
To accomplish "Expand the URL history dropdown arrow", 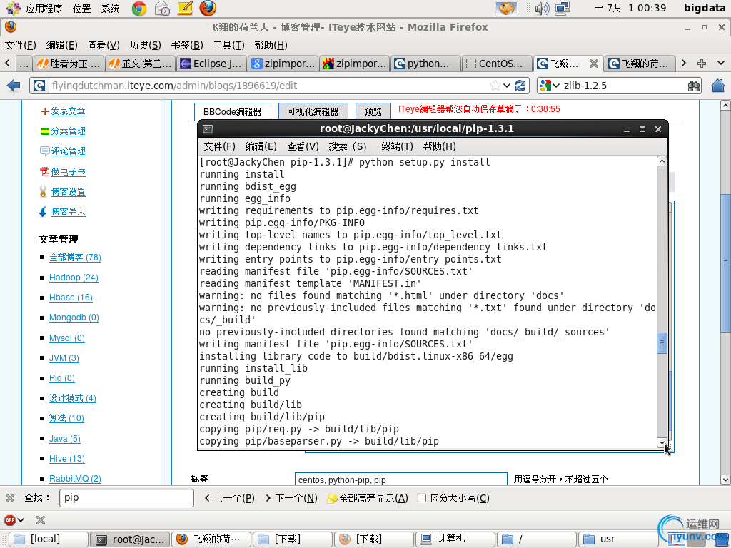I will 508,86.
